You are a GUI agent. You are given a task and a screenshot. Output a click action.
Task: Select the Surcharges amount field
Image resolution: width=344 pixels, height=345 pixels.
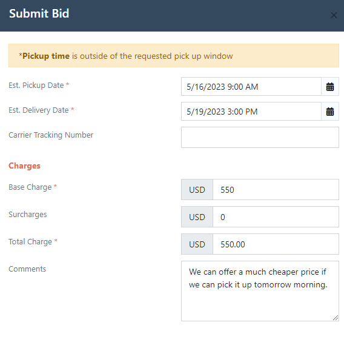point(276,216)
